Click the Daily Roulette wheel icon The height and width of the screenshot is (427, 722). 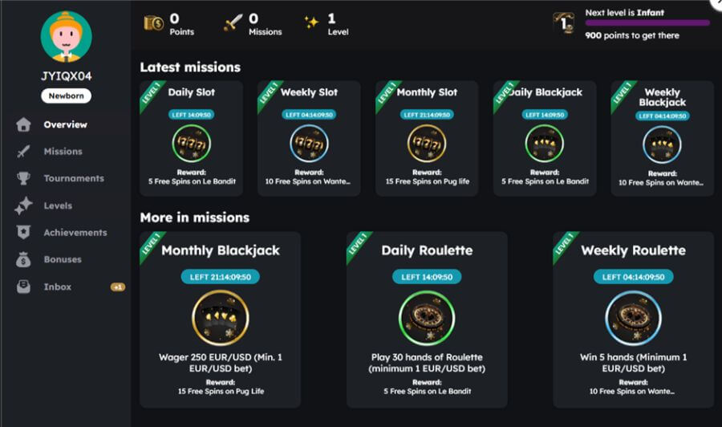(427, 318)
